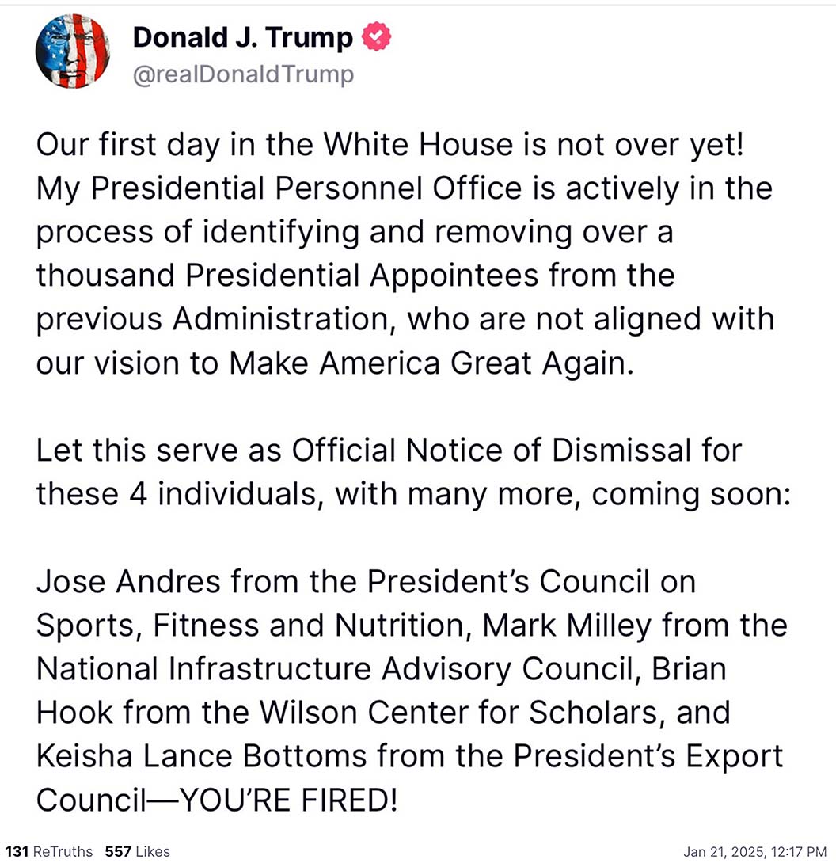Click "these 4 individuals" in the post
The height and width of the screenshot is (867, 836).
(177, 494)
